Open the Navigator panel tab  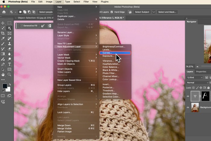click(191, 21)
